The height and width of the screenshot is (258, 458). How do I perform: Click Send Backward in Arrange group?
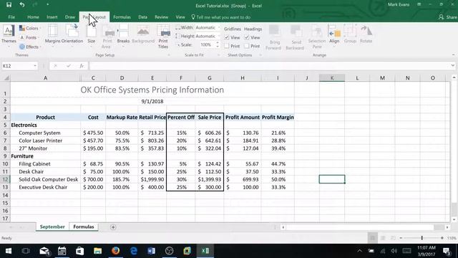coord(295,37)
